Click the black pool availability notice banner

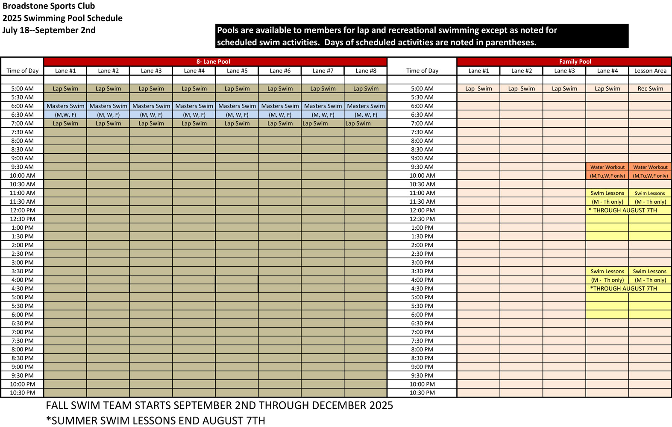tap(422, 36)
